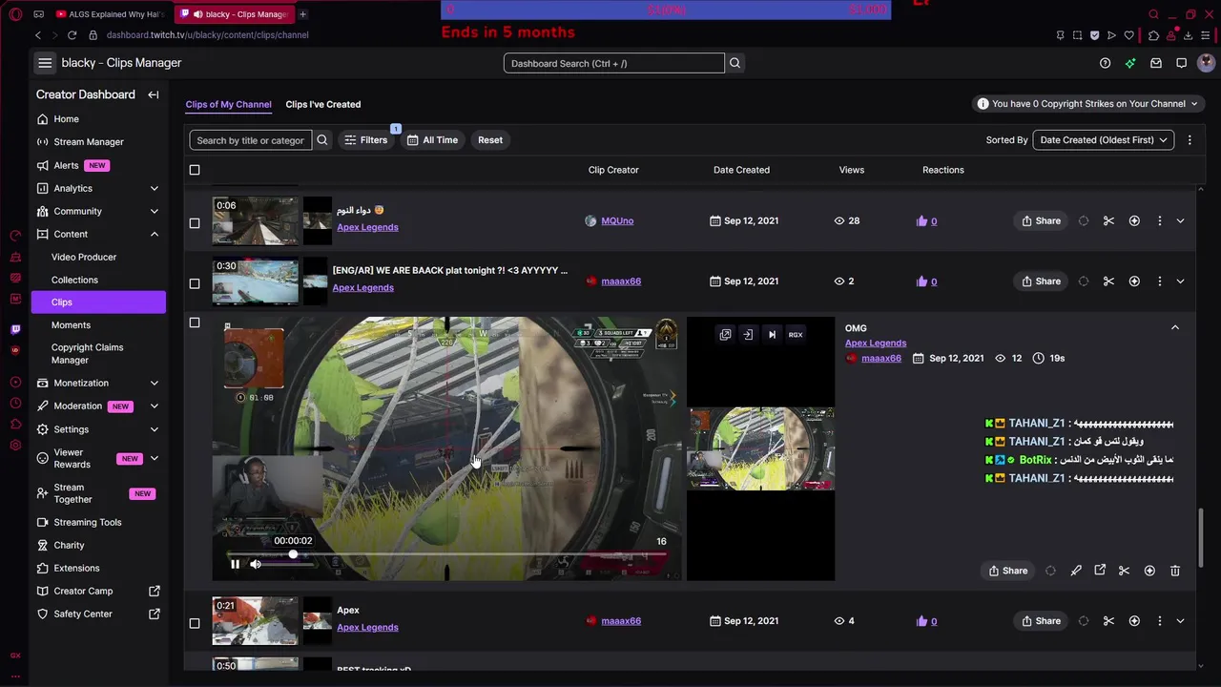Open Collections in the sidebar

pos(74,280)
